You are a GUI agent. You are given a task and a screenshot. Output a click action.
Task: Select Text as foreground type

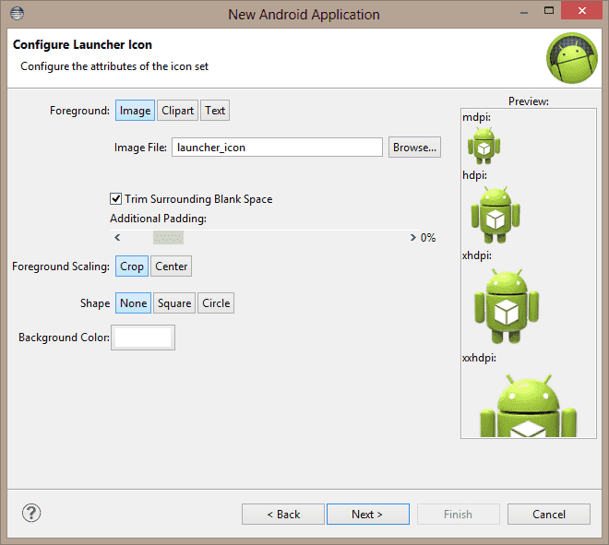pyautogui.click(x=215, y=111)
